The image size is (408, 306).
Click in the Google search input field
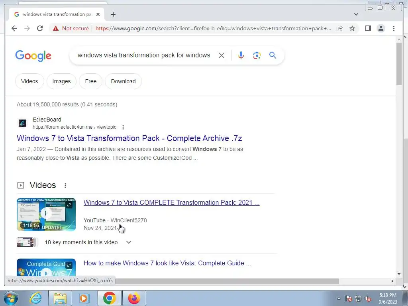[x=144, y=55]
